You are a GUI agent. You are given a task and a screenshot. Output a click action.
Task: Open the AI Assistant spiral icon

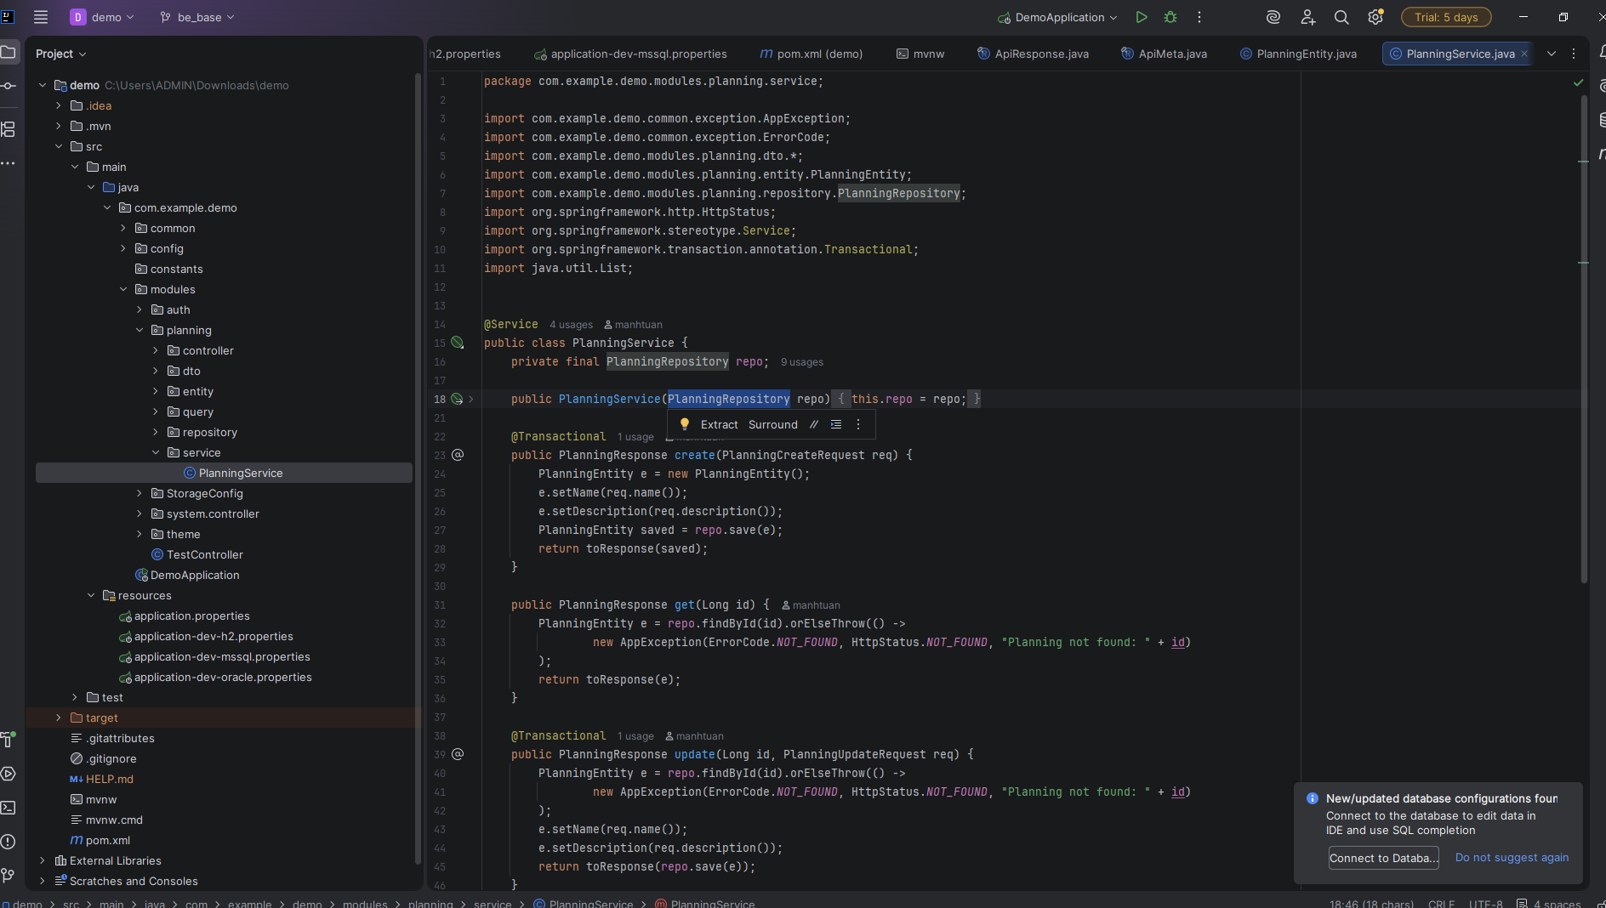(1273, 17)
